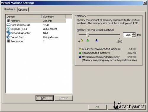Click the Processors chip icon
This screenshot has height=112, width=148.
tap(9, 41)
